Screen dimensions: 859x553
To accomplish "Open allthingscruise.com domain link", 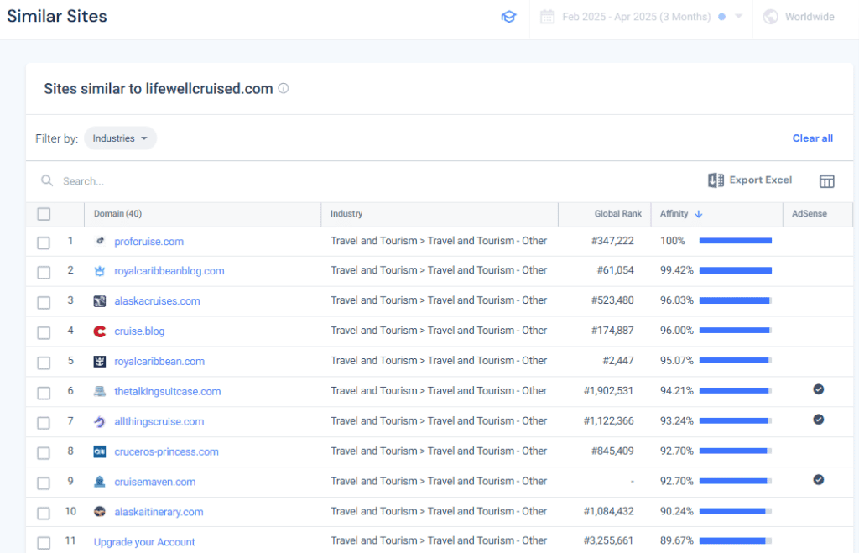I will [159, 421].
